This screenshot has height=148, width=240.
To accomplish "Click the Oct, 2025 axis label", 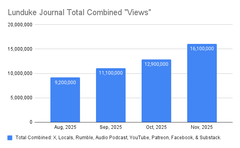I will pos(156,127).
